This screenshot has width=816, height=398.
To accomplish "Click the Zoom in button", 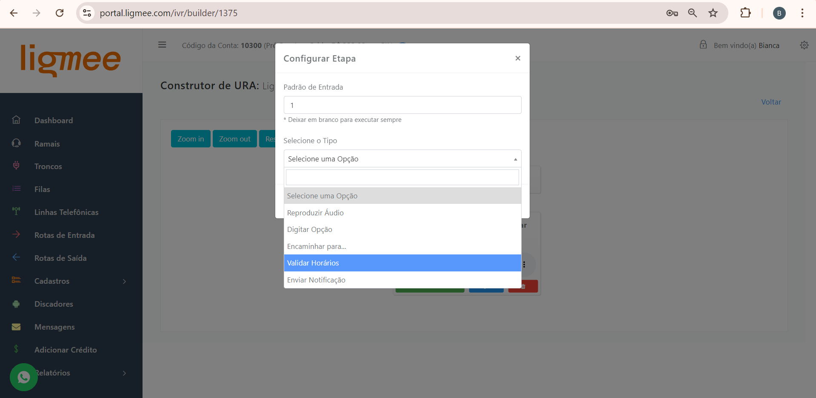I will click(191, 139).
